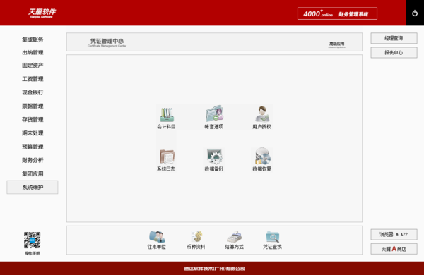Image resolution: width=424 pixels, height=275 pixels.
Task: Open the 帐套选项 icon
Action: pos(214,118)
